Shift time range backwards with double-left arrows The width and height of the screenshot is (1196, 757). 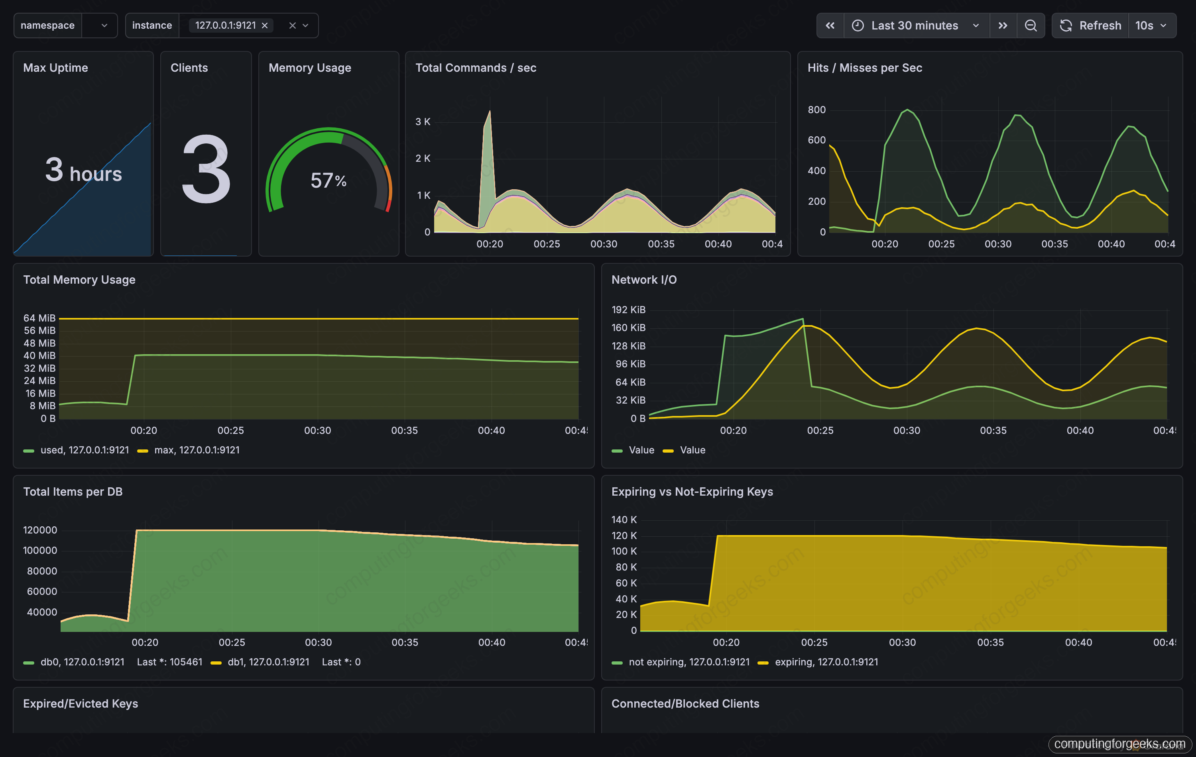pos(830,25)
